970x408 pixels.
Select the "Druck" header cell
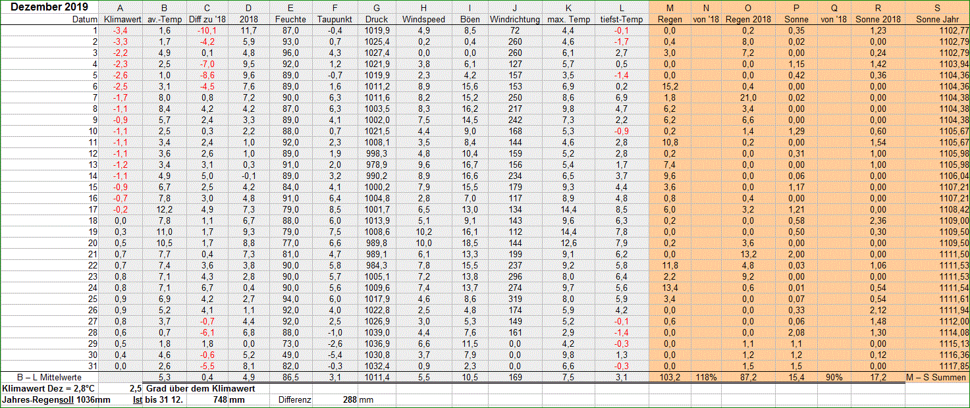(377, 20)
